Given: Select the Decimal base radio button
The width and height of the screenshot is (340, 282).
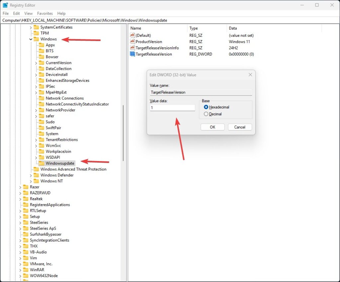Looking at the screenshot, I should click(x=206, y=114).
